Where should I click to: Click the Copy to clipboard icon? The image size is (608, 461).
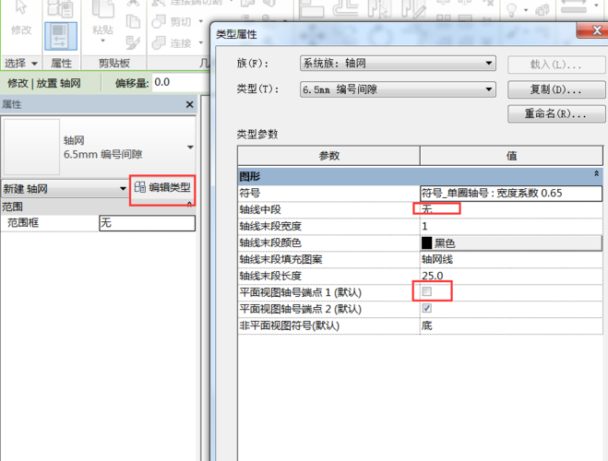pyautogui.click(x=133, y=21)
